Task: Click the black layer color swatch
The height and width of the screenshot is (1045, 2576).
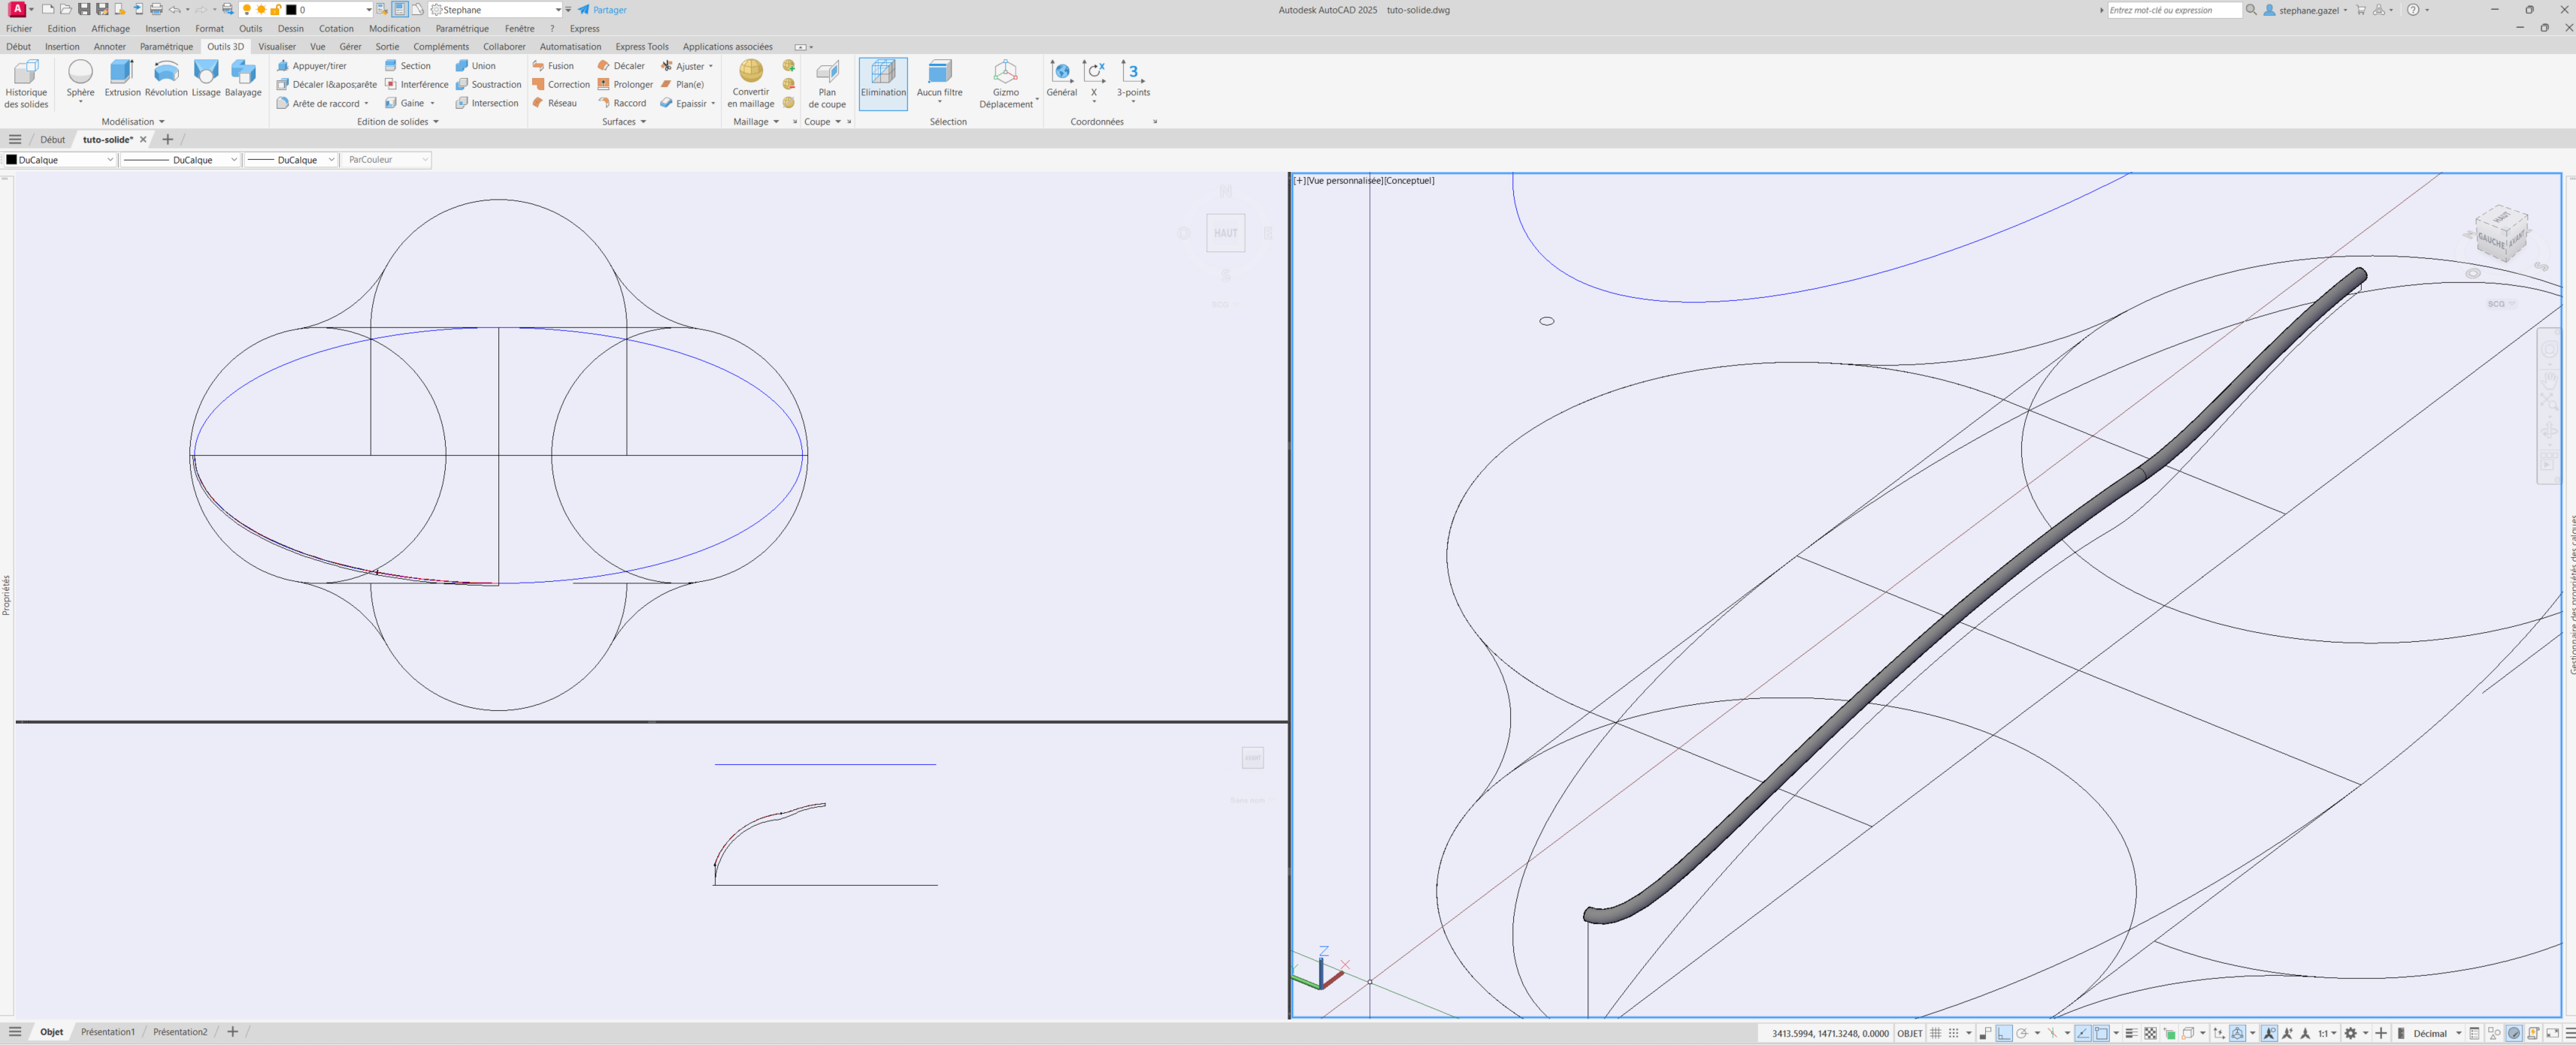Action: (291, 10)
